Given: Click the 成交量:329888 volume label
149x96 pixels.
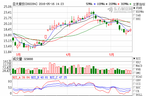Looking at the screenshot, I should point(23,59).
